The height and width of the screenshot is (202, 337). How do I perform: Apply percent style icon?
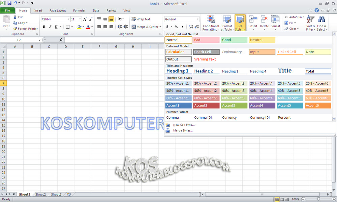pos(176,27)
